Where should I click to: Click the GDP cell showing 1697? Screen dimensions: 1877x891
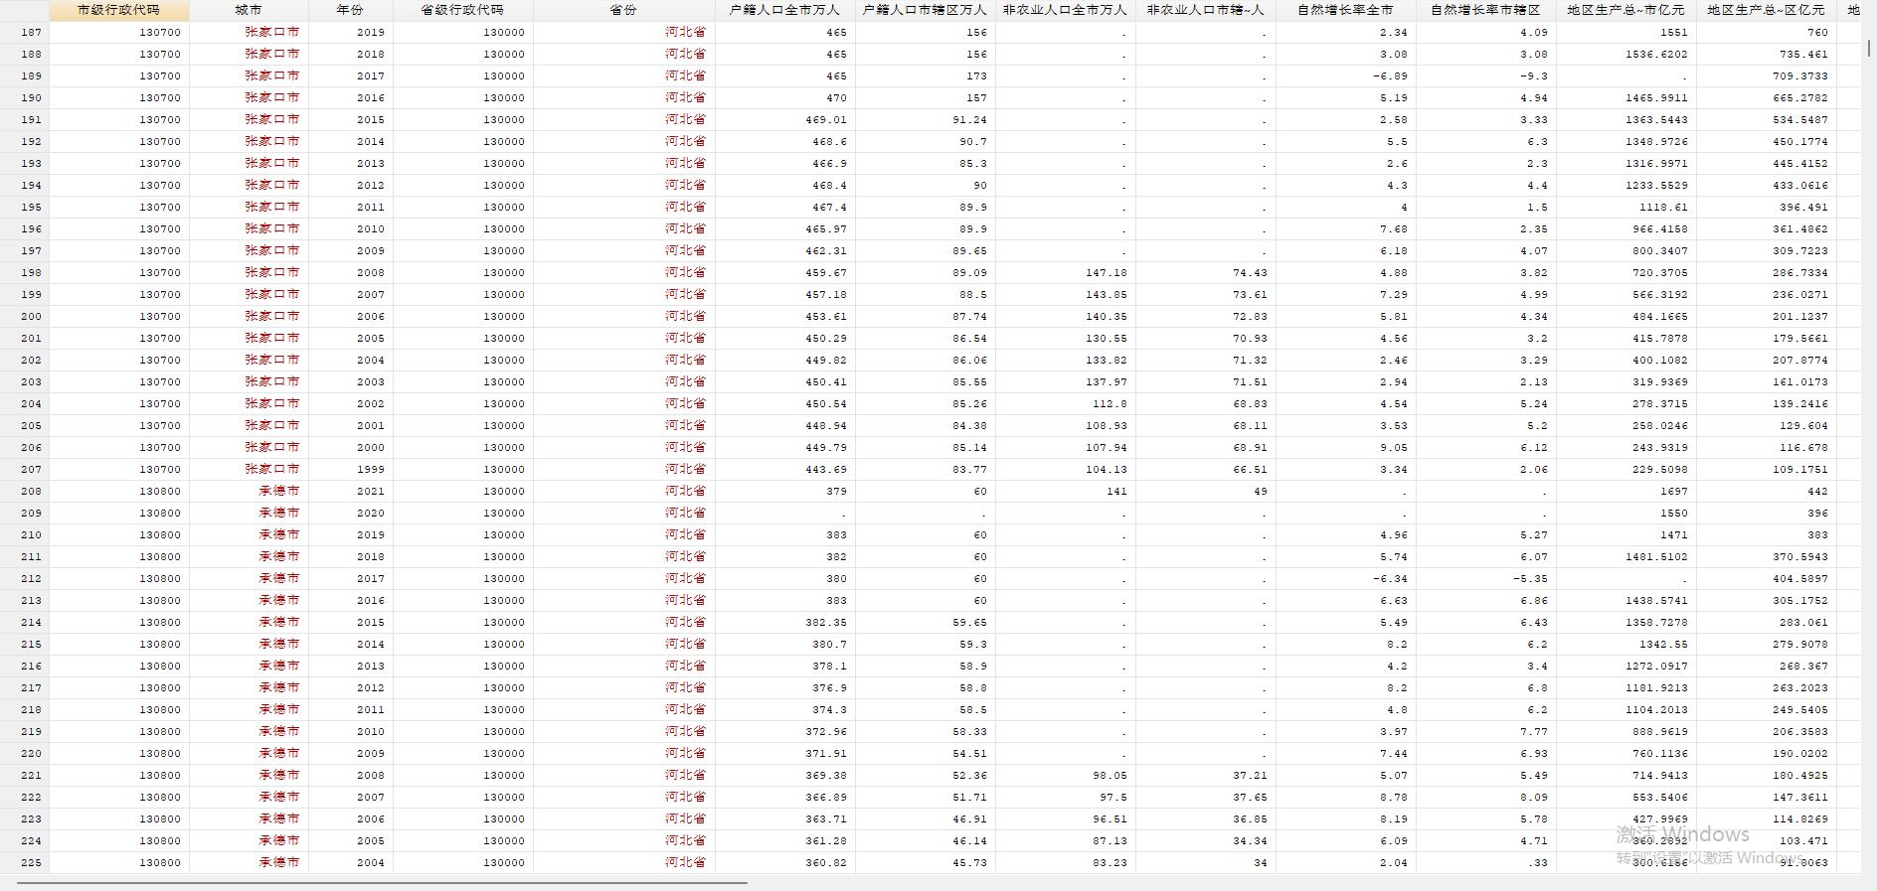[1625, 492]
